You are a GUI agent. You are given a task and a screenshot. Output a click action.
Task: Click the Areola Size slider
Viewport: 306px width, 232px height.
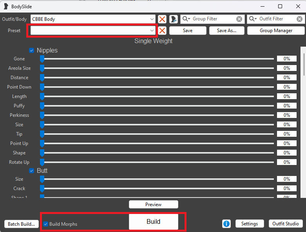coord(157,68)
